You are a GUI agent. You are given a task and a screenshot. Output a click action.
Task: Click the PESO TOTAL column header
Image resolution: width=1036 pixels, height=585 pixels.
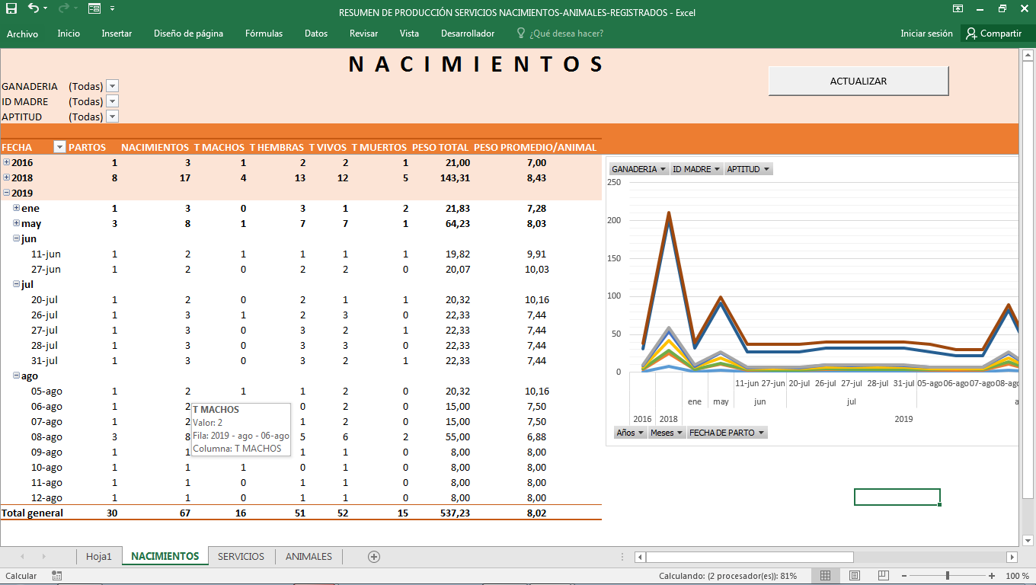coord(440,147)
